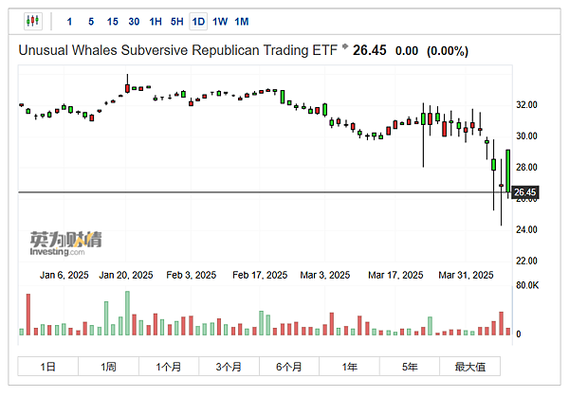
Task: Click the 30.00 price axis label
Action: point(526,135)
